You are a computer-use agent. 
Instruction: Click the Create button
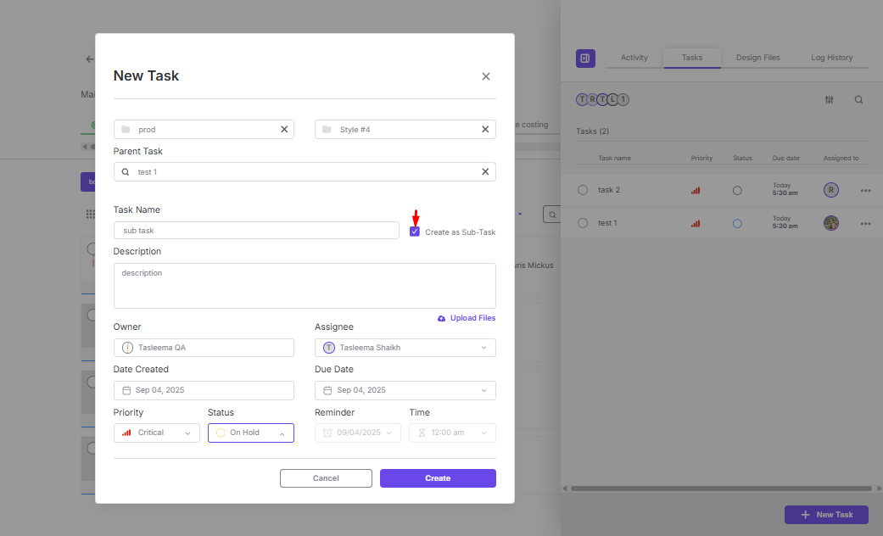438,478
